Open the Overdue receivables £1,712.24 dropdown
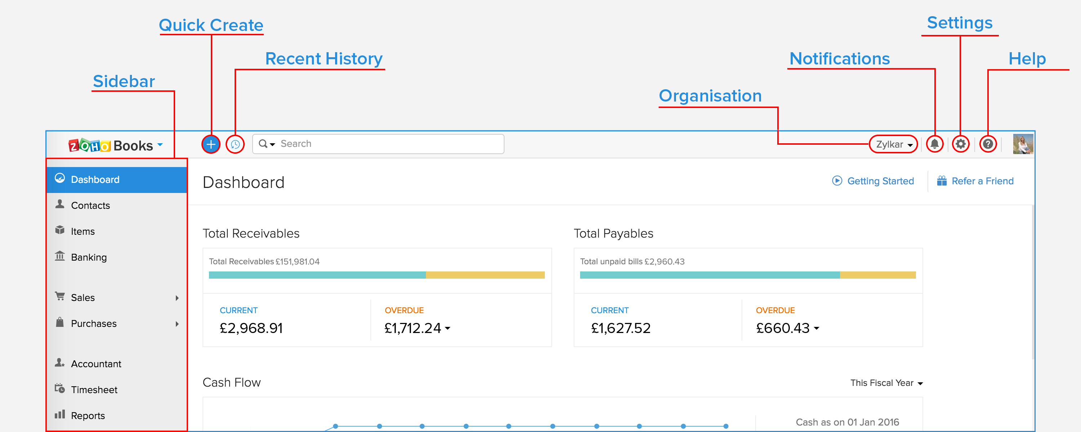 click(x=447, y=328)
